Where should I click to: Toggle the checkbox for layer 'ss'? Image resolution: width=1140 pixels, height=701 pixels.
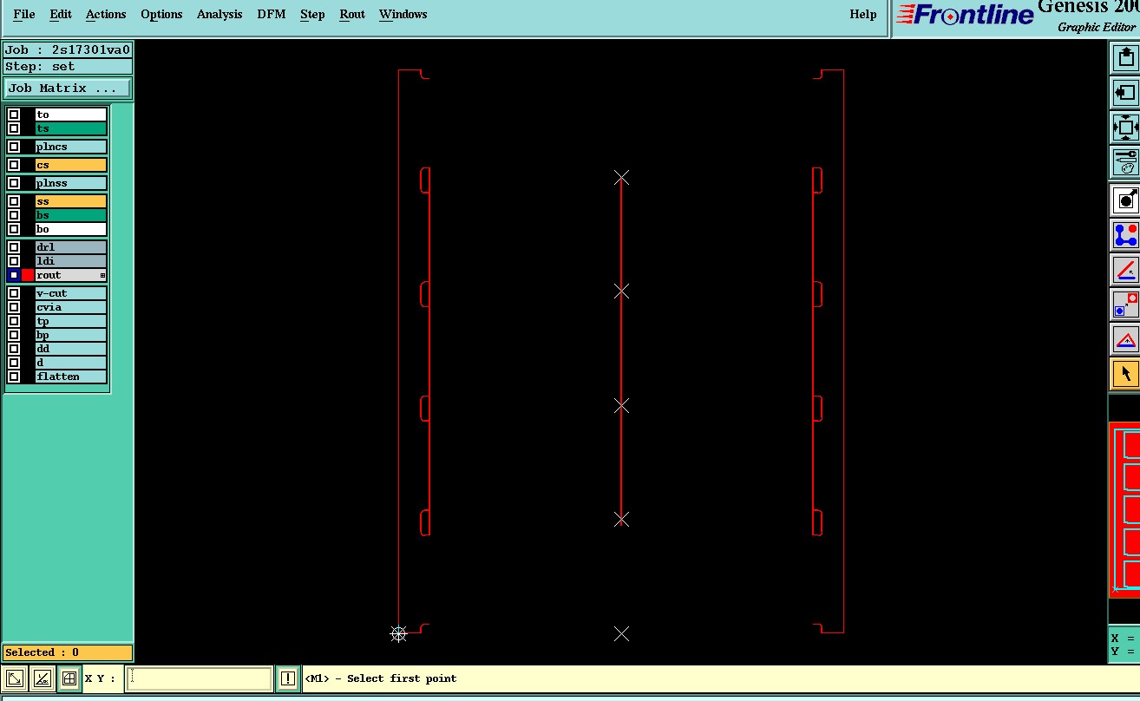[x=14, y=201]
